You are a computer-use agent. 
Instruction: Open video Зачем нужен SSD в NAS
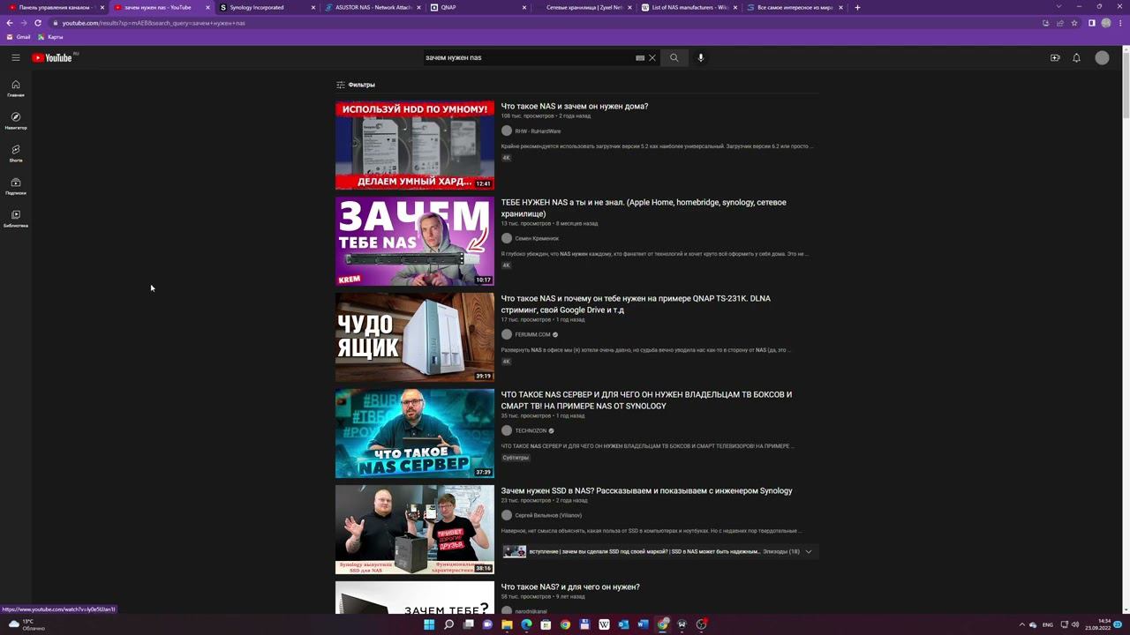pos(646,490)
